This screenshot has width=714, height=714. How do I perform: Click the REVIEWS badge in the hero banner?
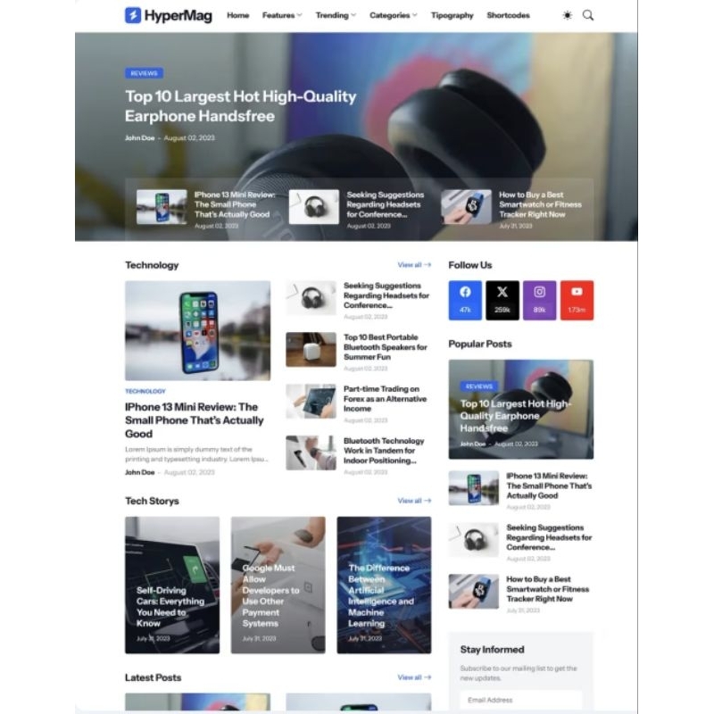click(143, 73)
